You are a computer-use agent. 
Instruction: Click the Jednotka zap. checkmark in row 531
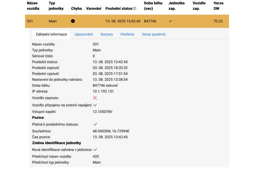point(170,21)
